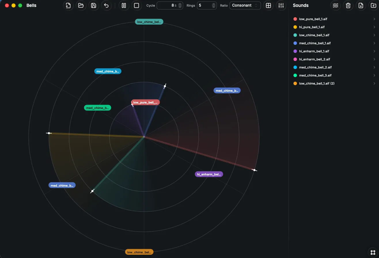Image resolution: width=379 pixels, height=258 pixels.
Task: Click the purple dot beside hi_enharm_bell_1.aif
Action: click(295, 51)
